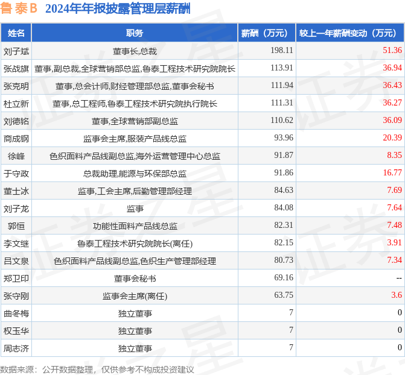Click the salary value 82.31
Screen dimensions: 405x375
pos(284,225)
